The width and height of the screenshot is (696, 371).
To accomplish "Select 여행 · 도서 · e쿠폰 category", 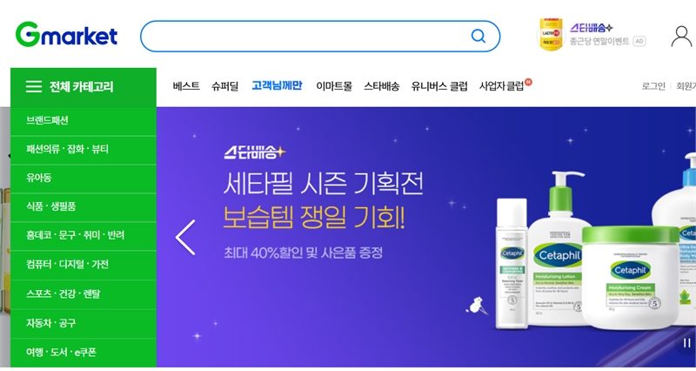I will tap(84, 353).
